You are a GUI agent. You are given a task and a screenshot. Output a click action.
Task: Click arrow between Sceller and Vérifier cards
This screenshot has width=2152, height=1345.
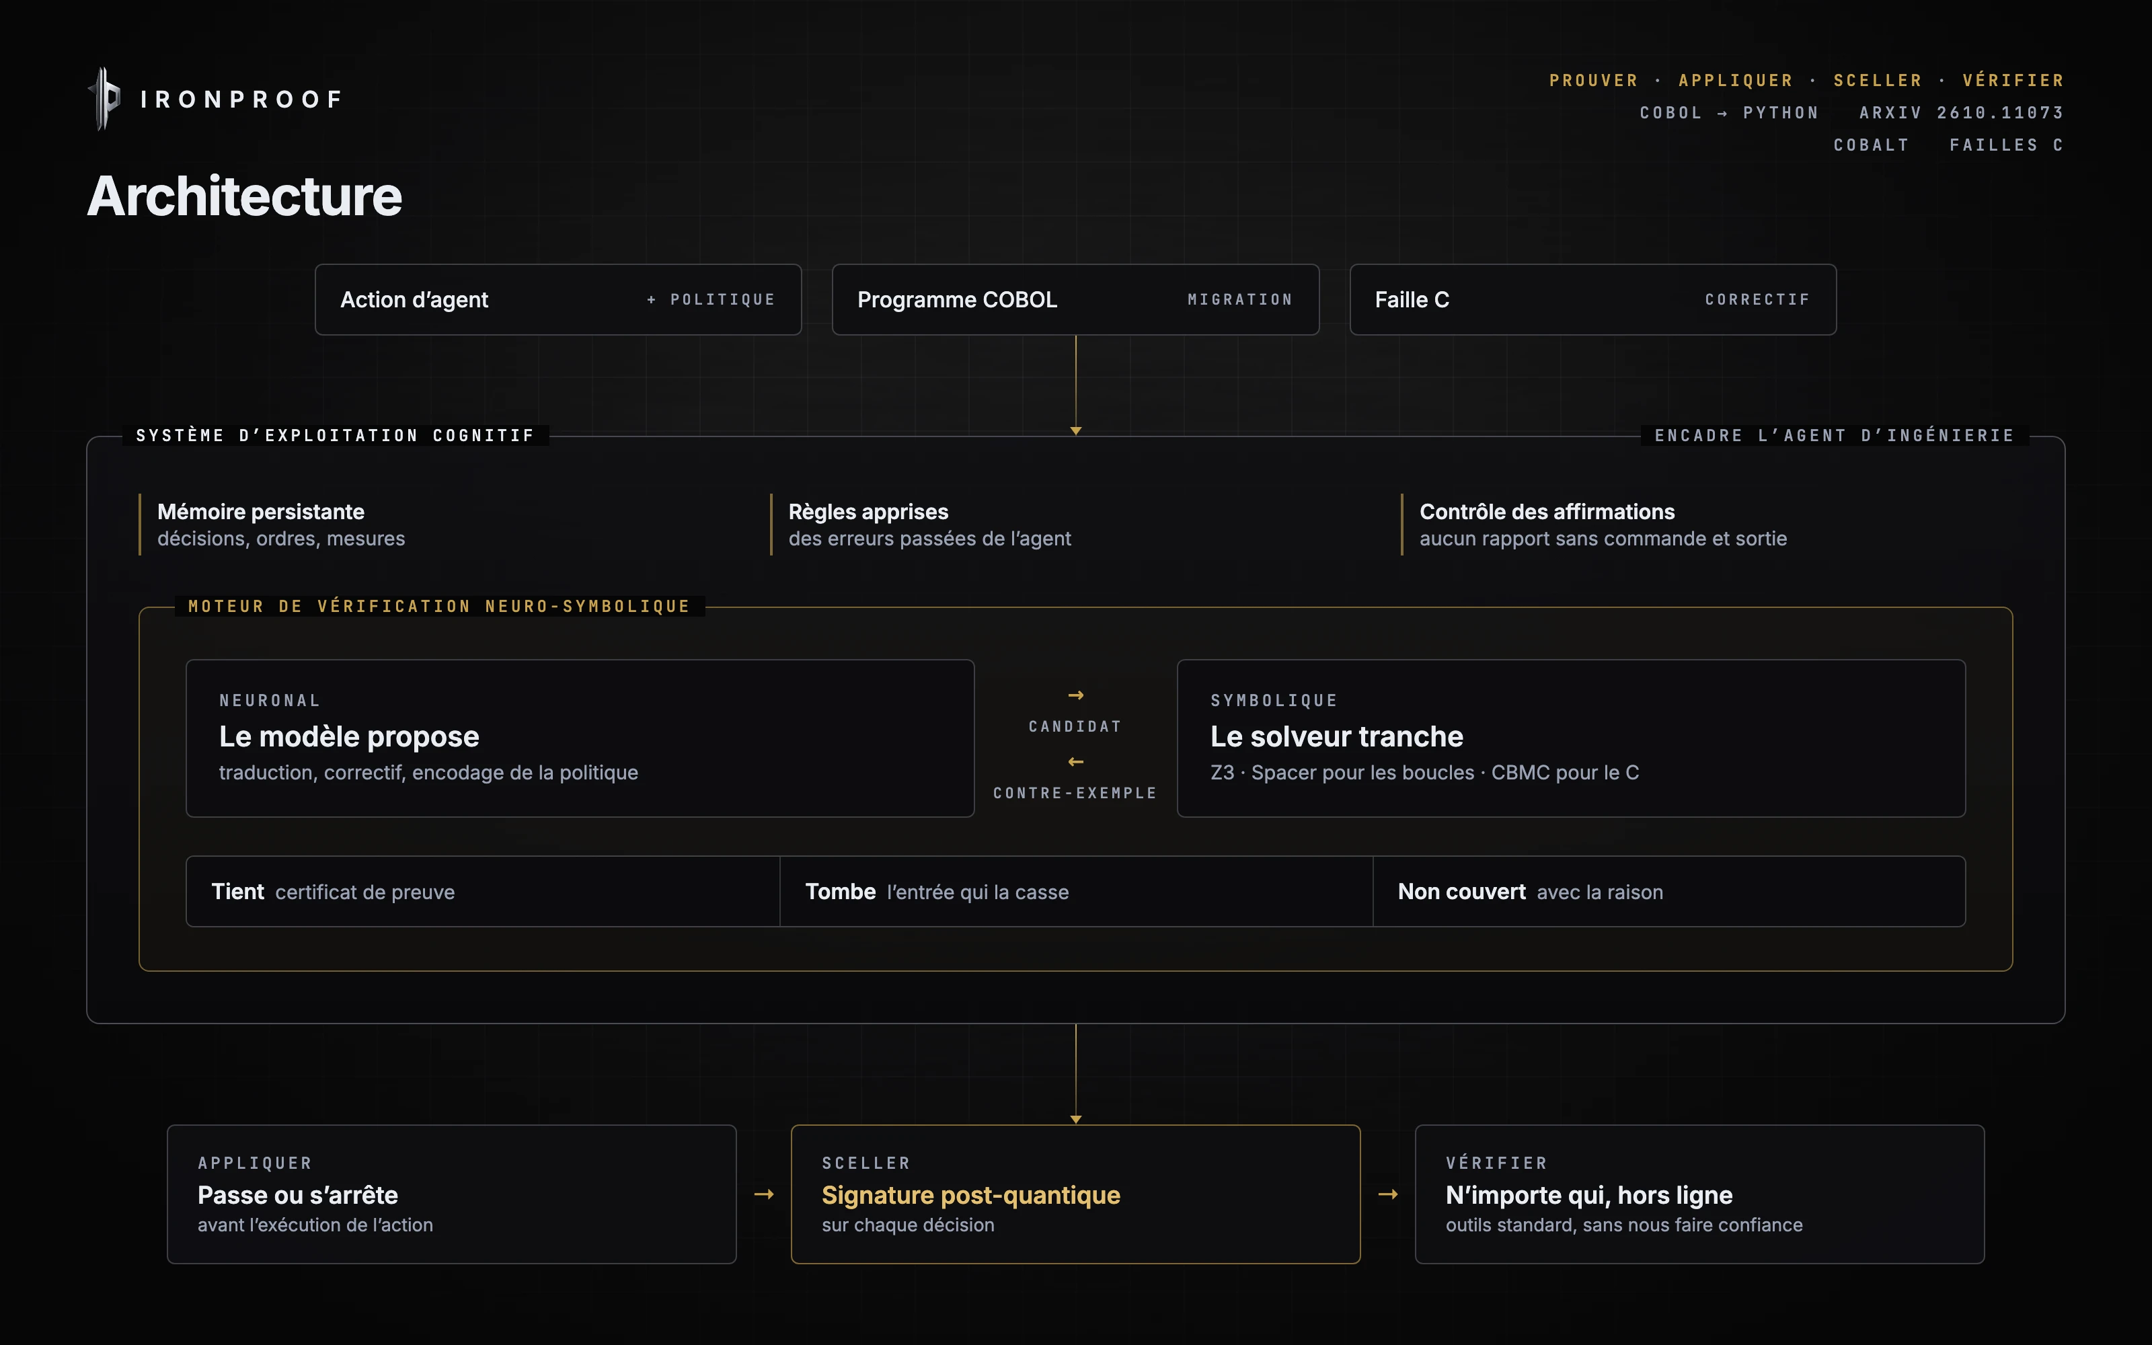[x=1388, y=1194]
